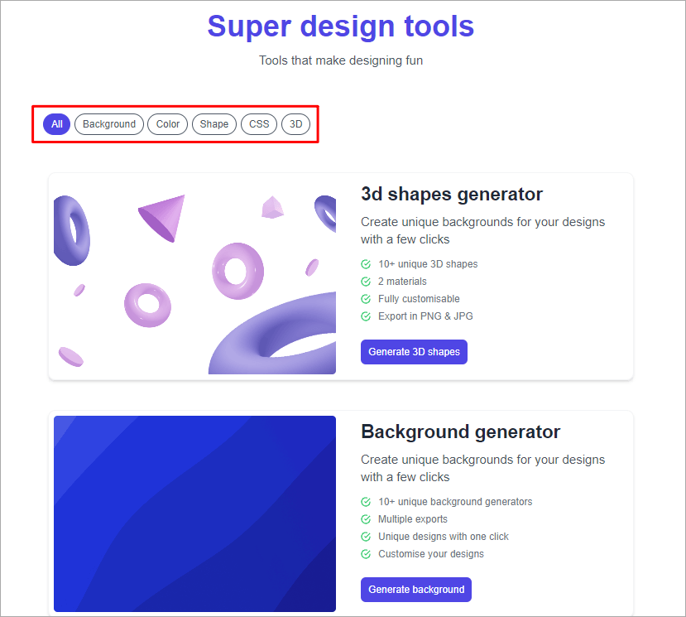Open the "3d shapes generator" heading link
This screenshot has height=617, width=686.
452,194
